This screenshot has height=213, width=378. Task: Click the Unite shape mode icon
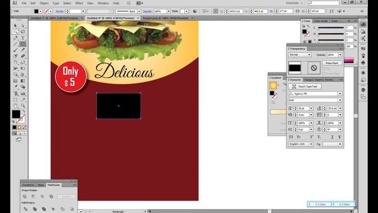point(25,196)
